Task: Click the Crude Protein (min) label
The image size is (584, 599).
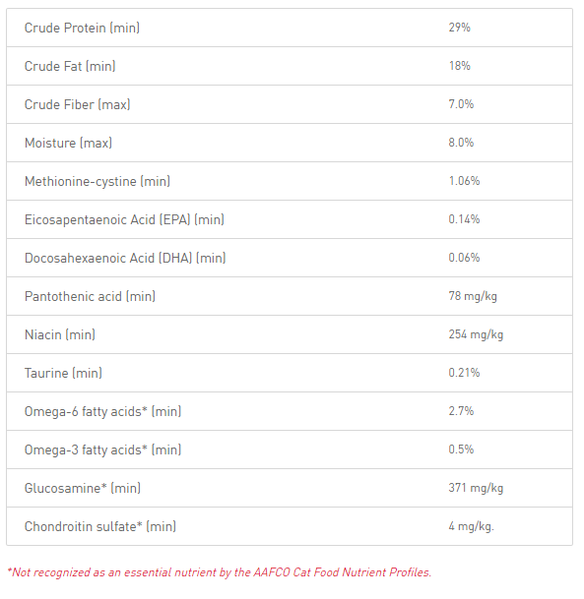Action: pyautogui.click(x=82, y=28)
